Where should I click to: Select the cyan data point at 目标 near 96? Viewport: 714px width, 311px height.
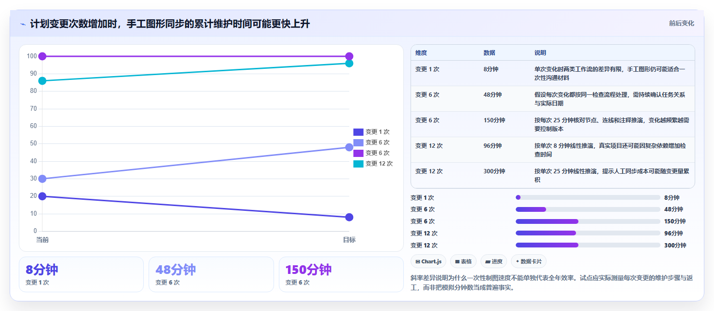pyautogui.click(x=349, y=63)
